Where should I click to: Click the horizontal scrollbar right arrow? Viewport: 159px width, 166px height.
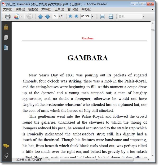tap(149, 159)
